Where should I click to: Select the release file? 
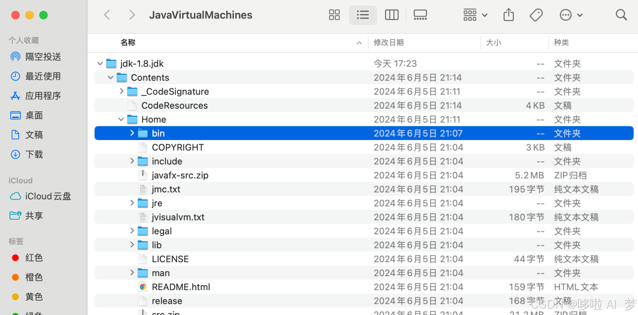tap(364, 301)
